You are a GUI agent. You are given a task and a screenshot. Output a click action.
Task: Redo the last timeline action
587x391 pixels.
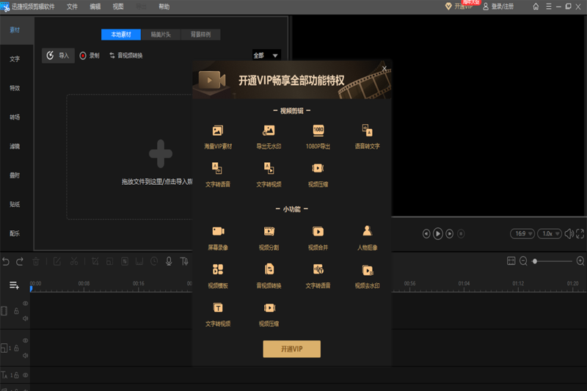(x=20, y=261)
